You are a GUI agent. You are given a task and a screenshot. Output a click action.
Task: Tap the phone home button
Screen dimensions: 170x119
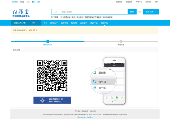tap(114, 101)
